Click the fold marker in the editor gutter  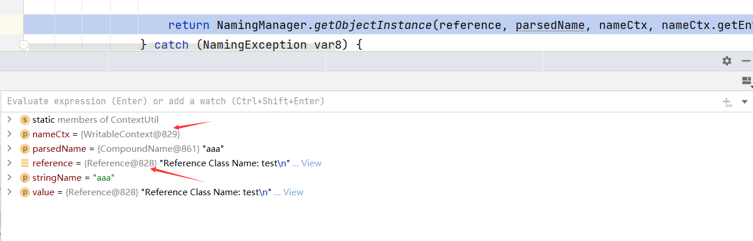[x=23, y=45]
